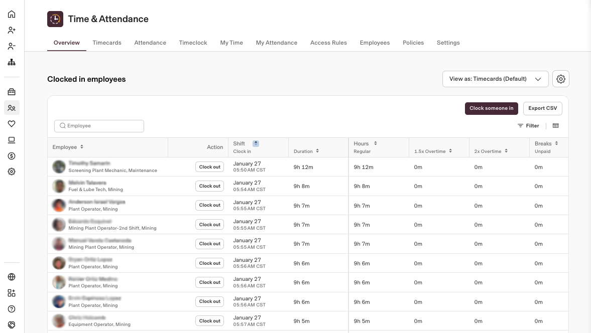591x333 pixels.
Task: Focus the Employee search field
Action: (x=99, y=126)
